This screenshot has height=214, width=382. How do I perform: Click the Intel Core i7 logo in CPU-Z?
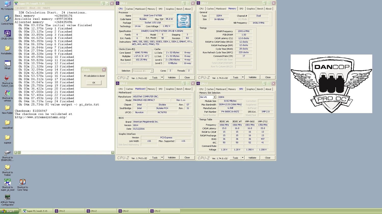tap(184, 21)
